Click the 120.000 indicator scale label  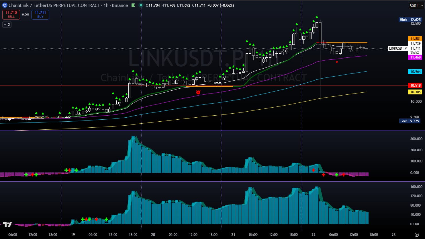(416, 196)
